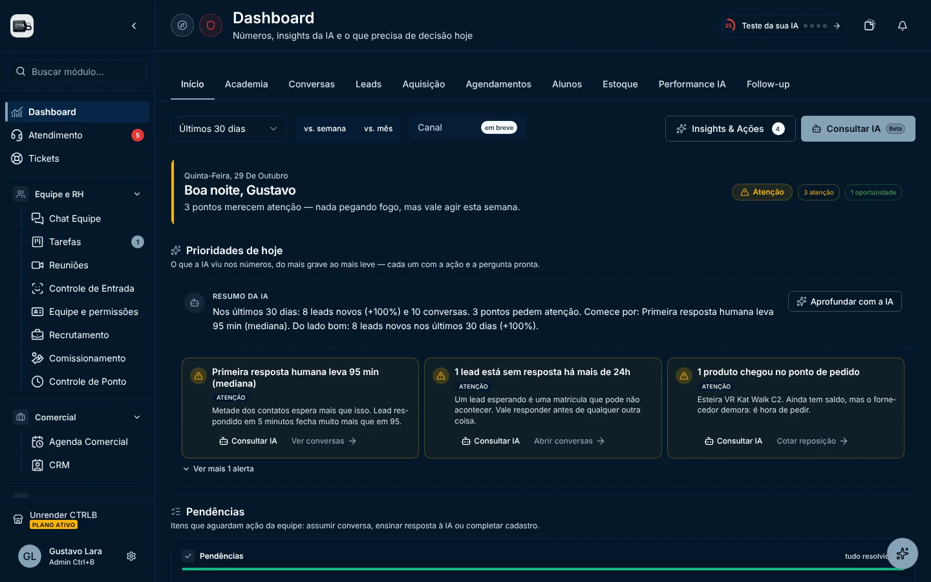
Task: Click the 3 atenção chip
Action: click(x=819, y=192)
